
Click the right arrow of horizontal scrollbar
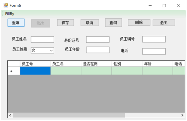tap(182, 115)
